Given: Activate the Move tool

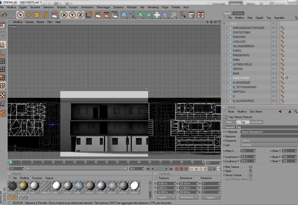Looking at the screenshot, I should pos(29,15).
